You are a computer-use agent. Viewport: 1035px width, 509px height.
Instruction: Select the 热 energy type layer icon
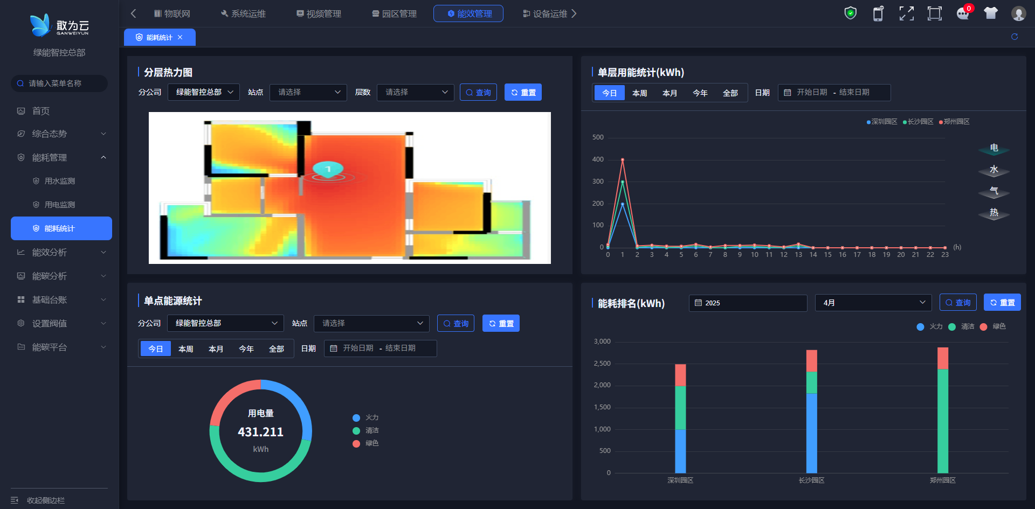994,213
